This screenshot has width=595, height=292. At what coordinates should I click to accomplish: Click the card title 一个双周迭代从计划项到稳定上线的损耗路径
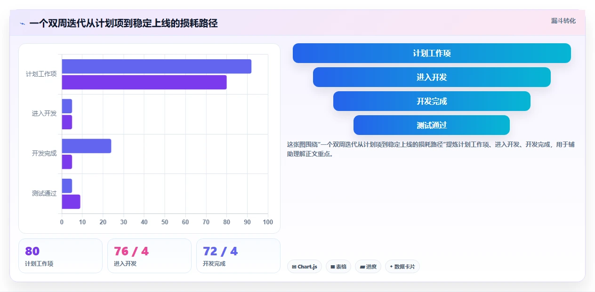[124, 24]
